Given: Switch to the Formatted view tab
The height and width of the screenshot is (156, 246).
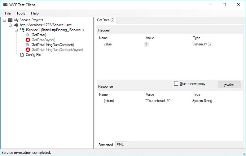Looking at the screenshot, I should [x=106, y=145].
